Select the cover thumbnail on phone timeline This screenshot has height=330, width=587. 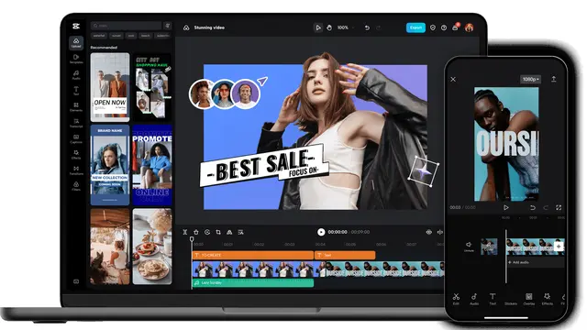[x=489, y=247]
